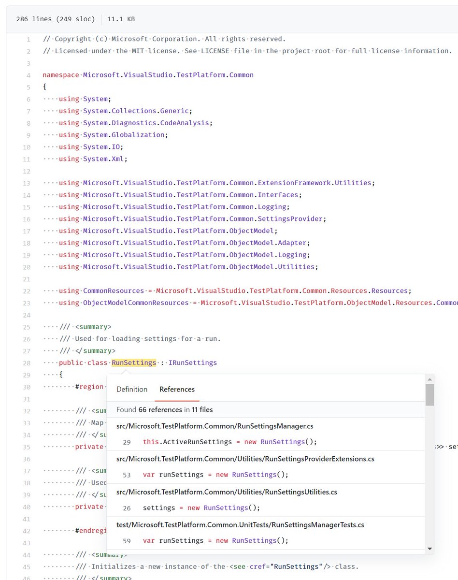This screenshot has height=580, width=458.
Task: Jump to reference line 53 var runSettings
Action: pos(215,475)
